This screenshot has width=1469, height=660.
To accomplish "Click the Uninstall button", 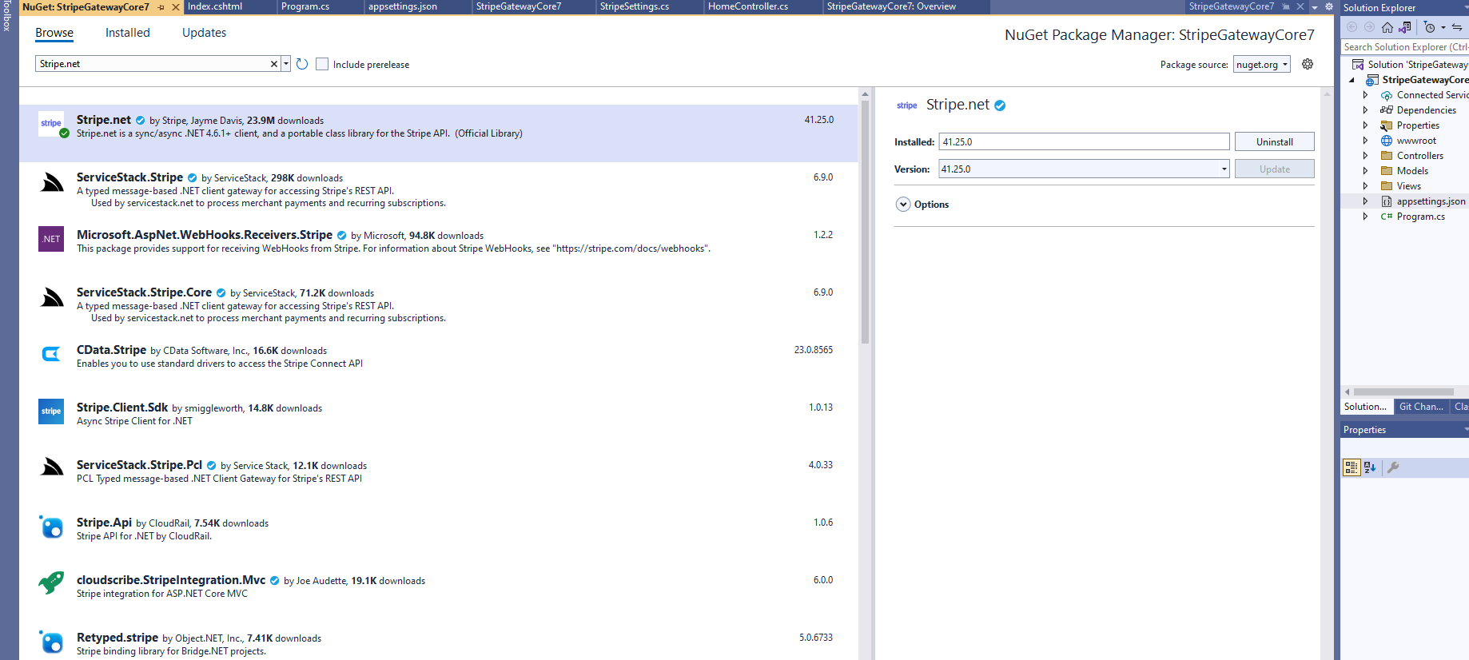I will [1274, 142].
